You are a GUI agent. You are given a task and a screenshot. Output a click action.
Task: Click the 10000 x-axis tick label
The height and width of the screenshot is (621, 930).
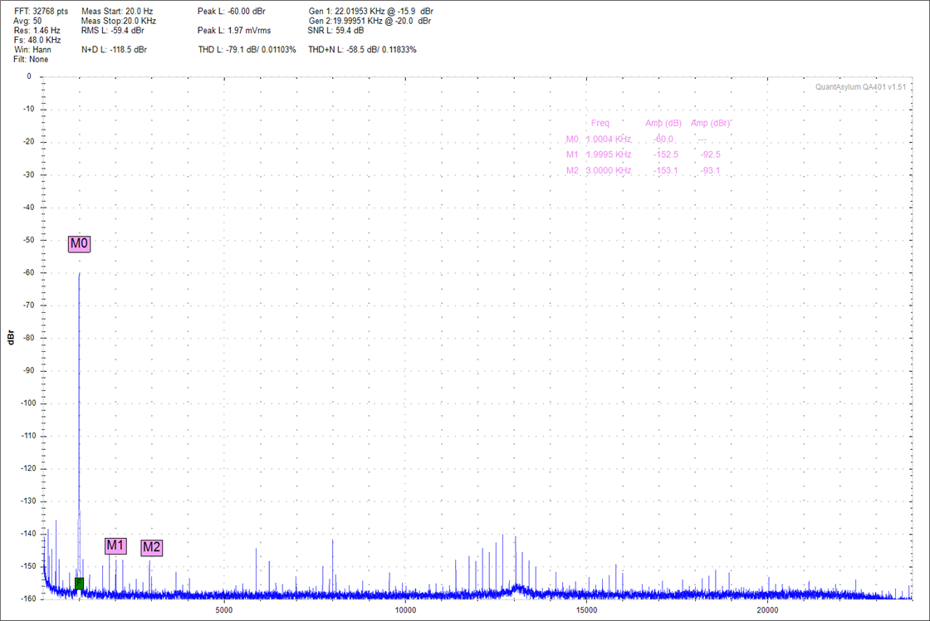coord(405,609)
